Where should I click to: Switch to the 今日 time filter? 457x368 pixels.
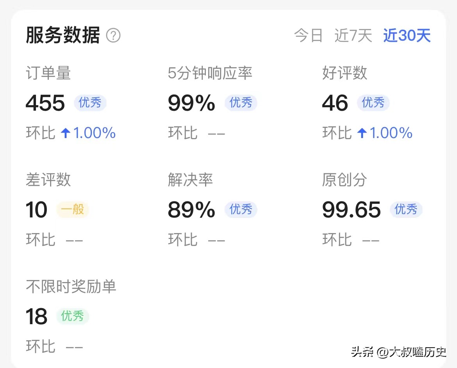click(308, 36)
